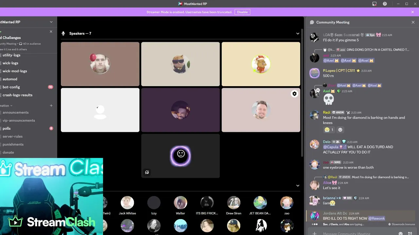Click the Community Meeting chat bubble icon

pyautogui.click(x=312, y=22)
